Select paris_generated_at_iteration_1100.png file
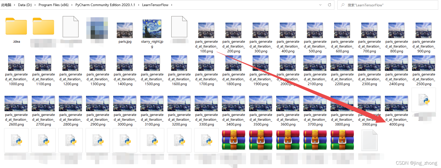Image resolution: width=441 pixels, height=168 pixels. (43, 71)
